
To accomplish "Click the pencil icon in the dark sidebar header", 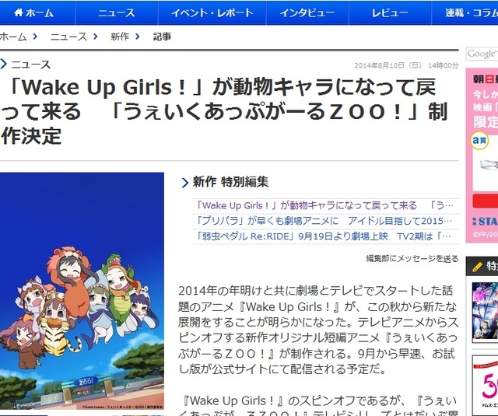I will click(x=477, y=267).
